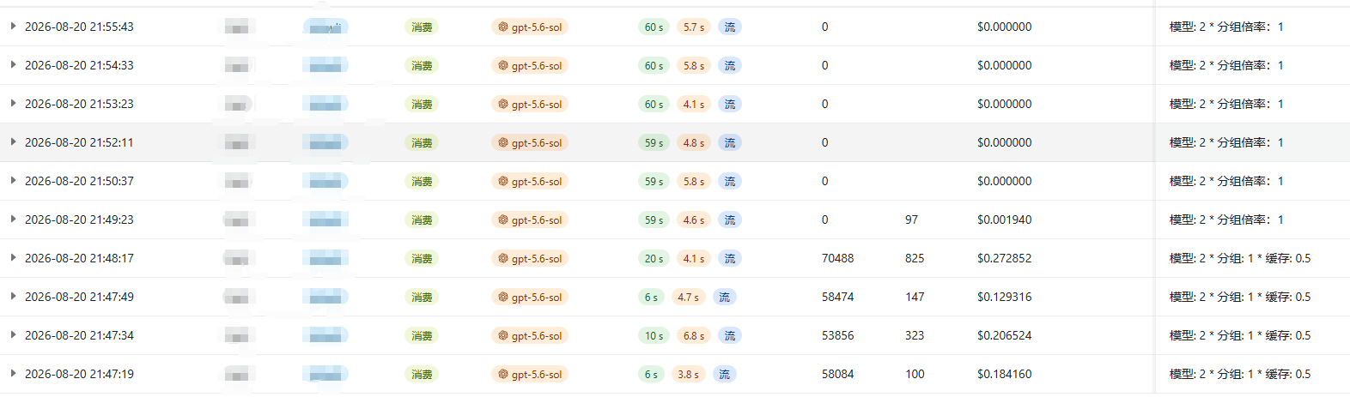Click the 消费 tag in the 21:55:43 row
This screenshot has width=1350, height=397.
point(422,27)
